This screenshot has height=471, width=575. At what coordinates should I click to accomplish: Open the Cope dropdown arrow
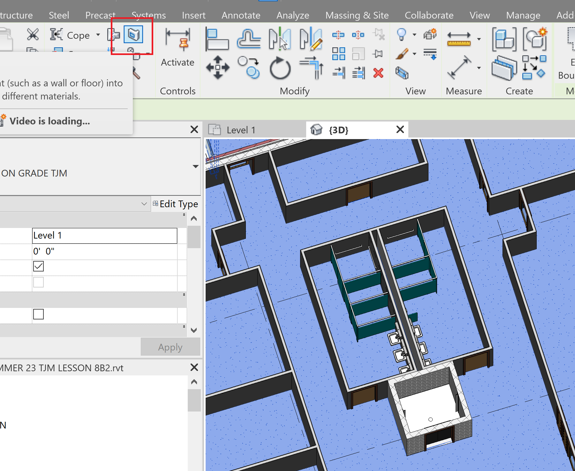pos(98,35)
